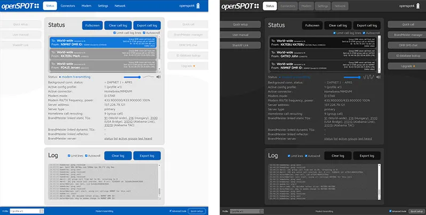Image resolution: width=426 pixels, height=215 pixels.
Task: Select the Status tab in dark theme
Action: [270, 6]
